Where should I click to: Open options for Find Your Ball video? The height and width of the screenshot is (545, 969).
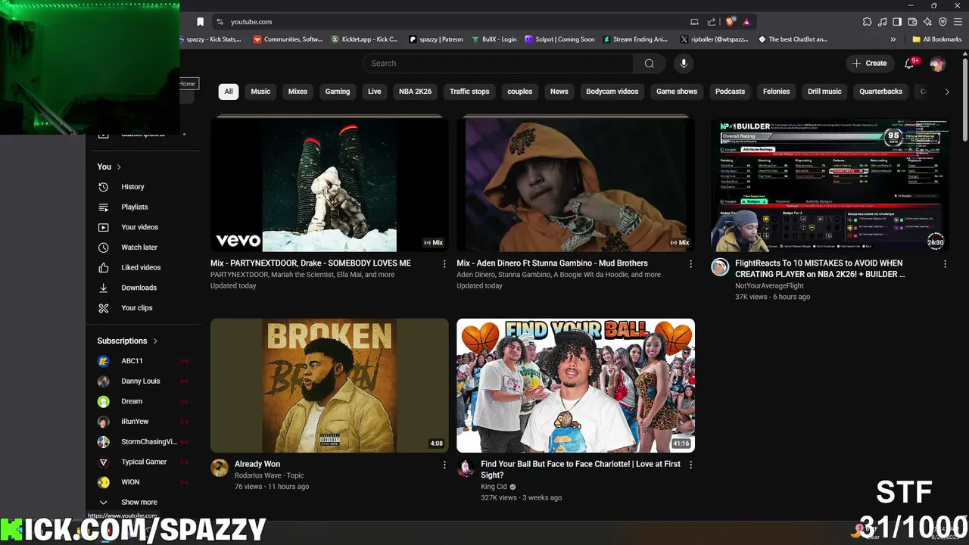[x=690, y=465]
